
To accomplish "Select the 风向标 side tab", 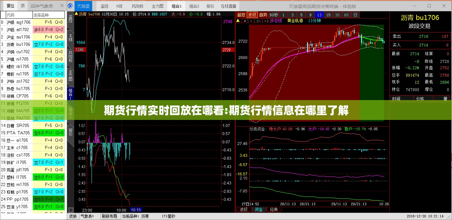I will pyautogui.click(x=71, y=56).
